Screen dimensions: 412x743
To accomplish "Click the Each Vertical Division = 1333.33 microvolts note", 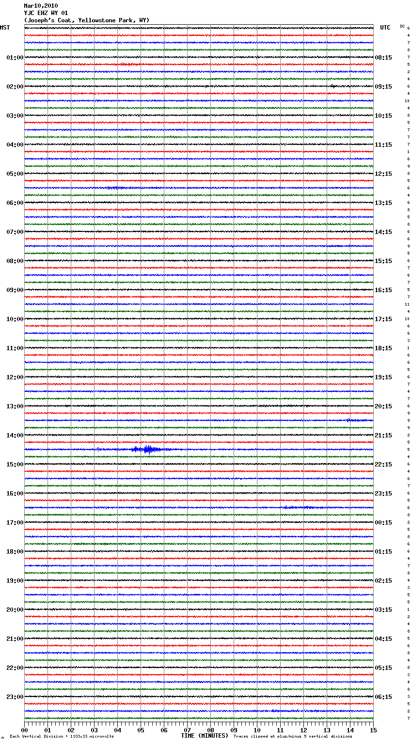I will pyautogui.click(x=62, y=736).
